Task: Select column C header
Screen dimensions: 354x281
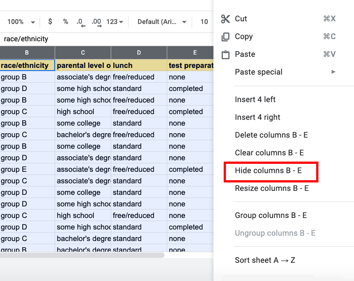Action: (83, 53)
